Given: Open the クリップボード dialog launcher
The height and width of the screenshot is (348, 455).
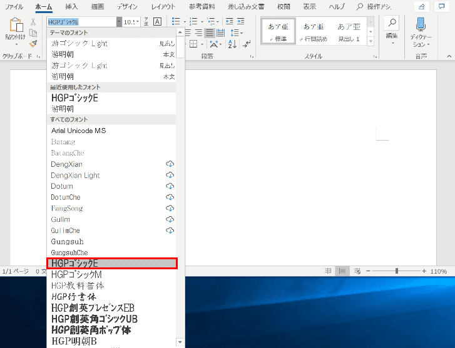Looking at the screenshot, I should pos(38,56).
